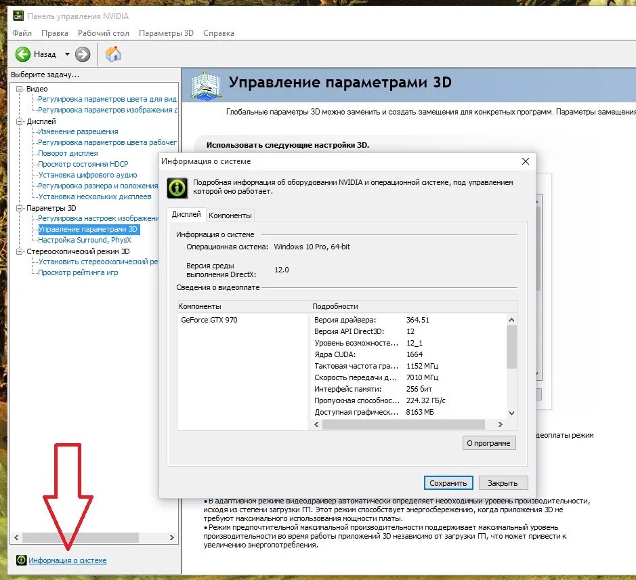This screenshot has height=580, width=636.
Task: Click the green info icon in dialog
Action: pos(177,188)
